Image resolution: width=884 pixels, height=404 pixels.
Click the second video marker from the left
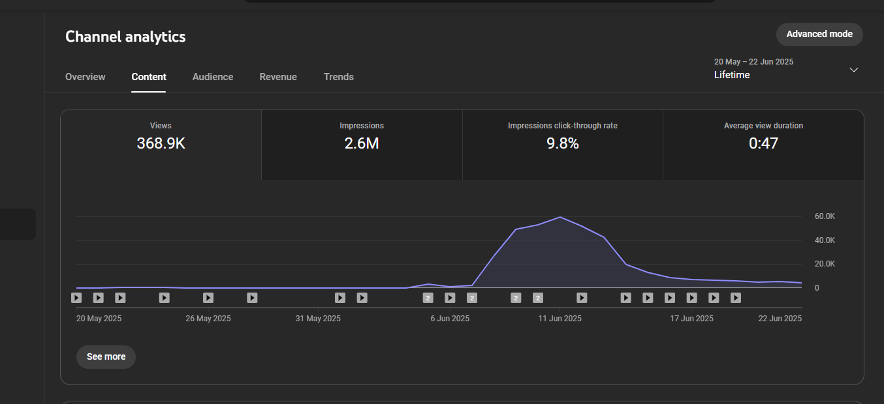tap(99, 298)
